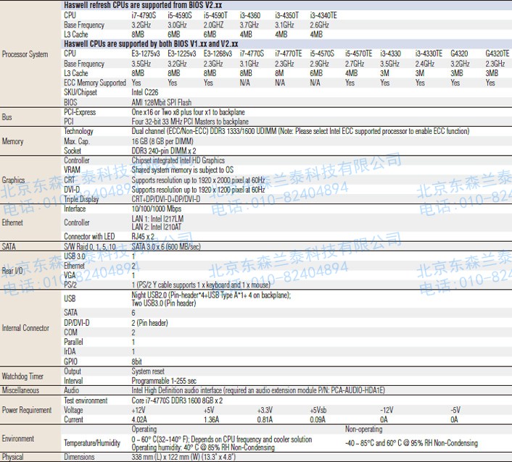Select the GPIO row label
Screen dimensions: 512x462
[x=71, y=361]
